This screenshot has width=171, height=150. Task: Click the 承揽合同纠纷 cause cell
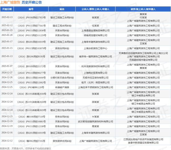click(x=62, y=48)
